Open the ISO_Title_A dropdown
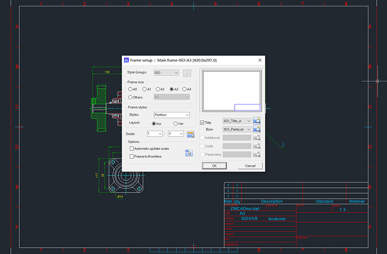Image resolution: width=387 pixels, height=254 pixels. [x=249, y=121]
